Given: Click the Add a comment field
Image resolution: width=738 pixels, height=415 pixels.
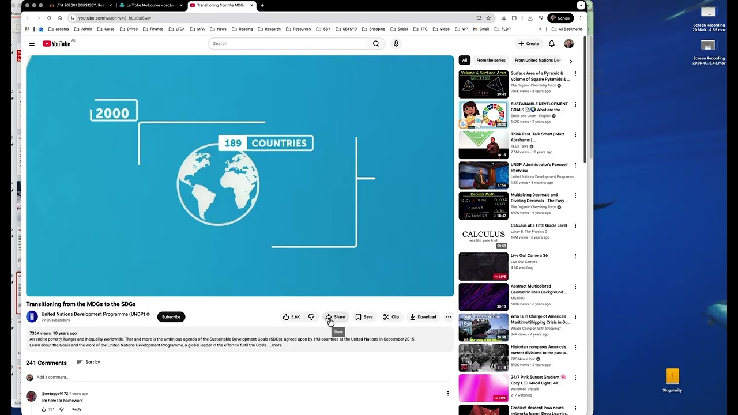Looking at the screenshot, I should pyautogui.click(x=242, y=378).
